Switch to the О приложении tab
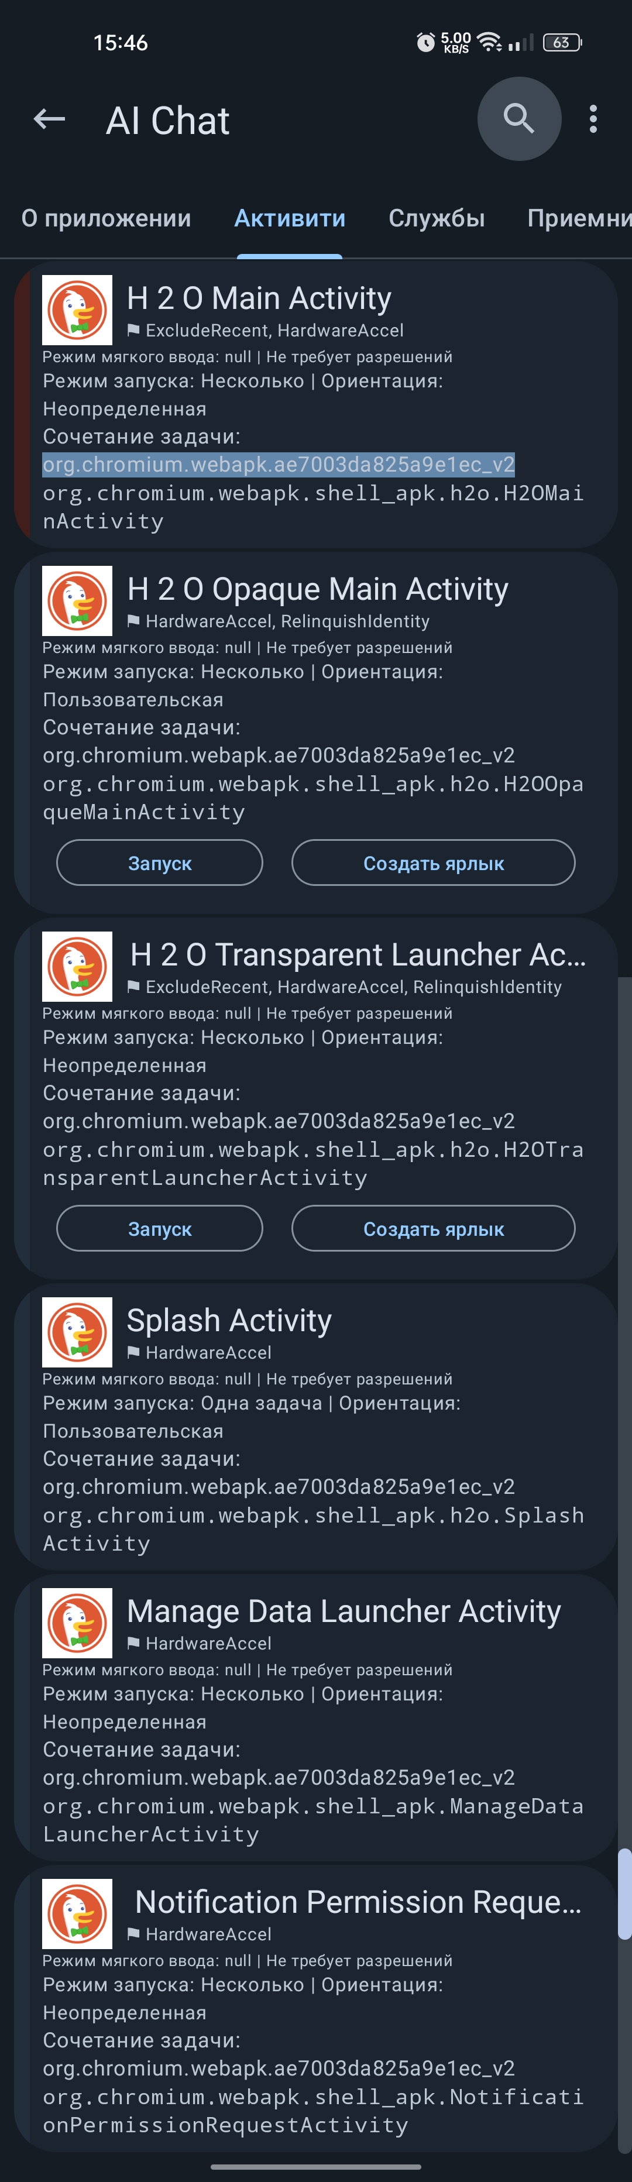Screen dimensions: 632x2182 click(x=106, y=218)
